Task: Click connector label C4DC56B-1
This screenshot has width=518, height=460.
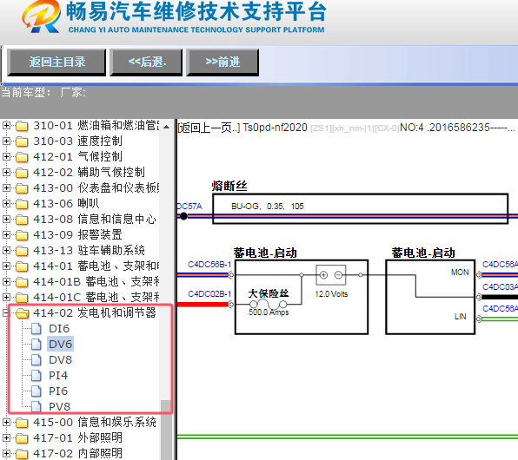Action: tap(209, 265)
